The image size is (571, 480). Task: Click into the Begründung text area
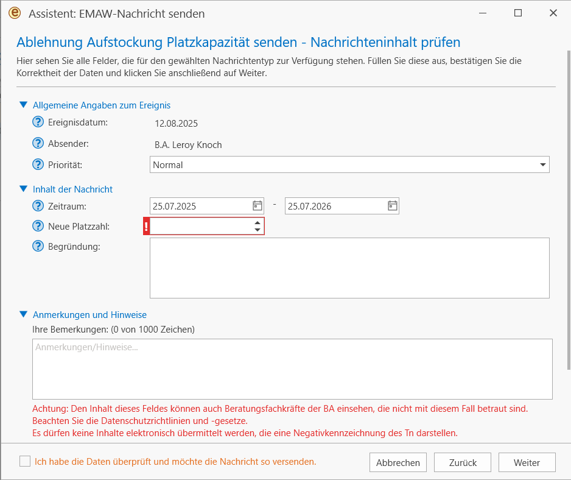[349, 268]
